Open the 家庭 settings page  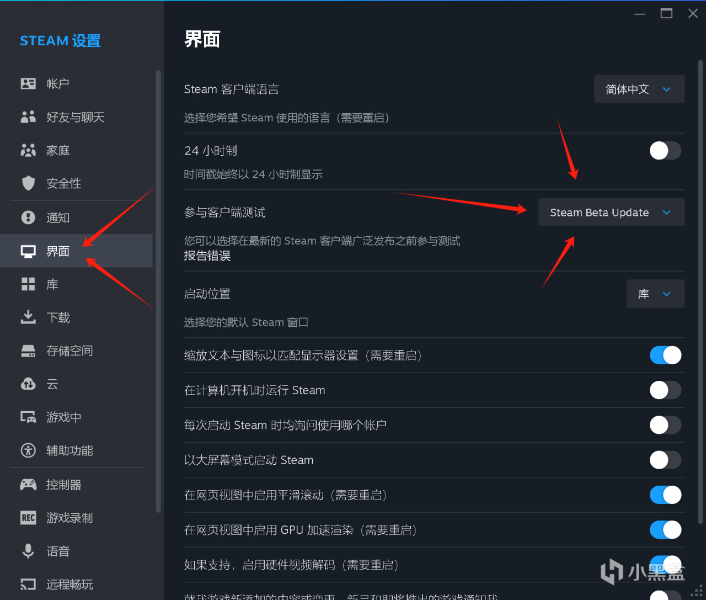tap(76, 150)
